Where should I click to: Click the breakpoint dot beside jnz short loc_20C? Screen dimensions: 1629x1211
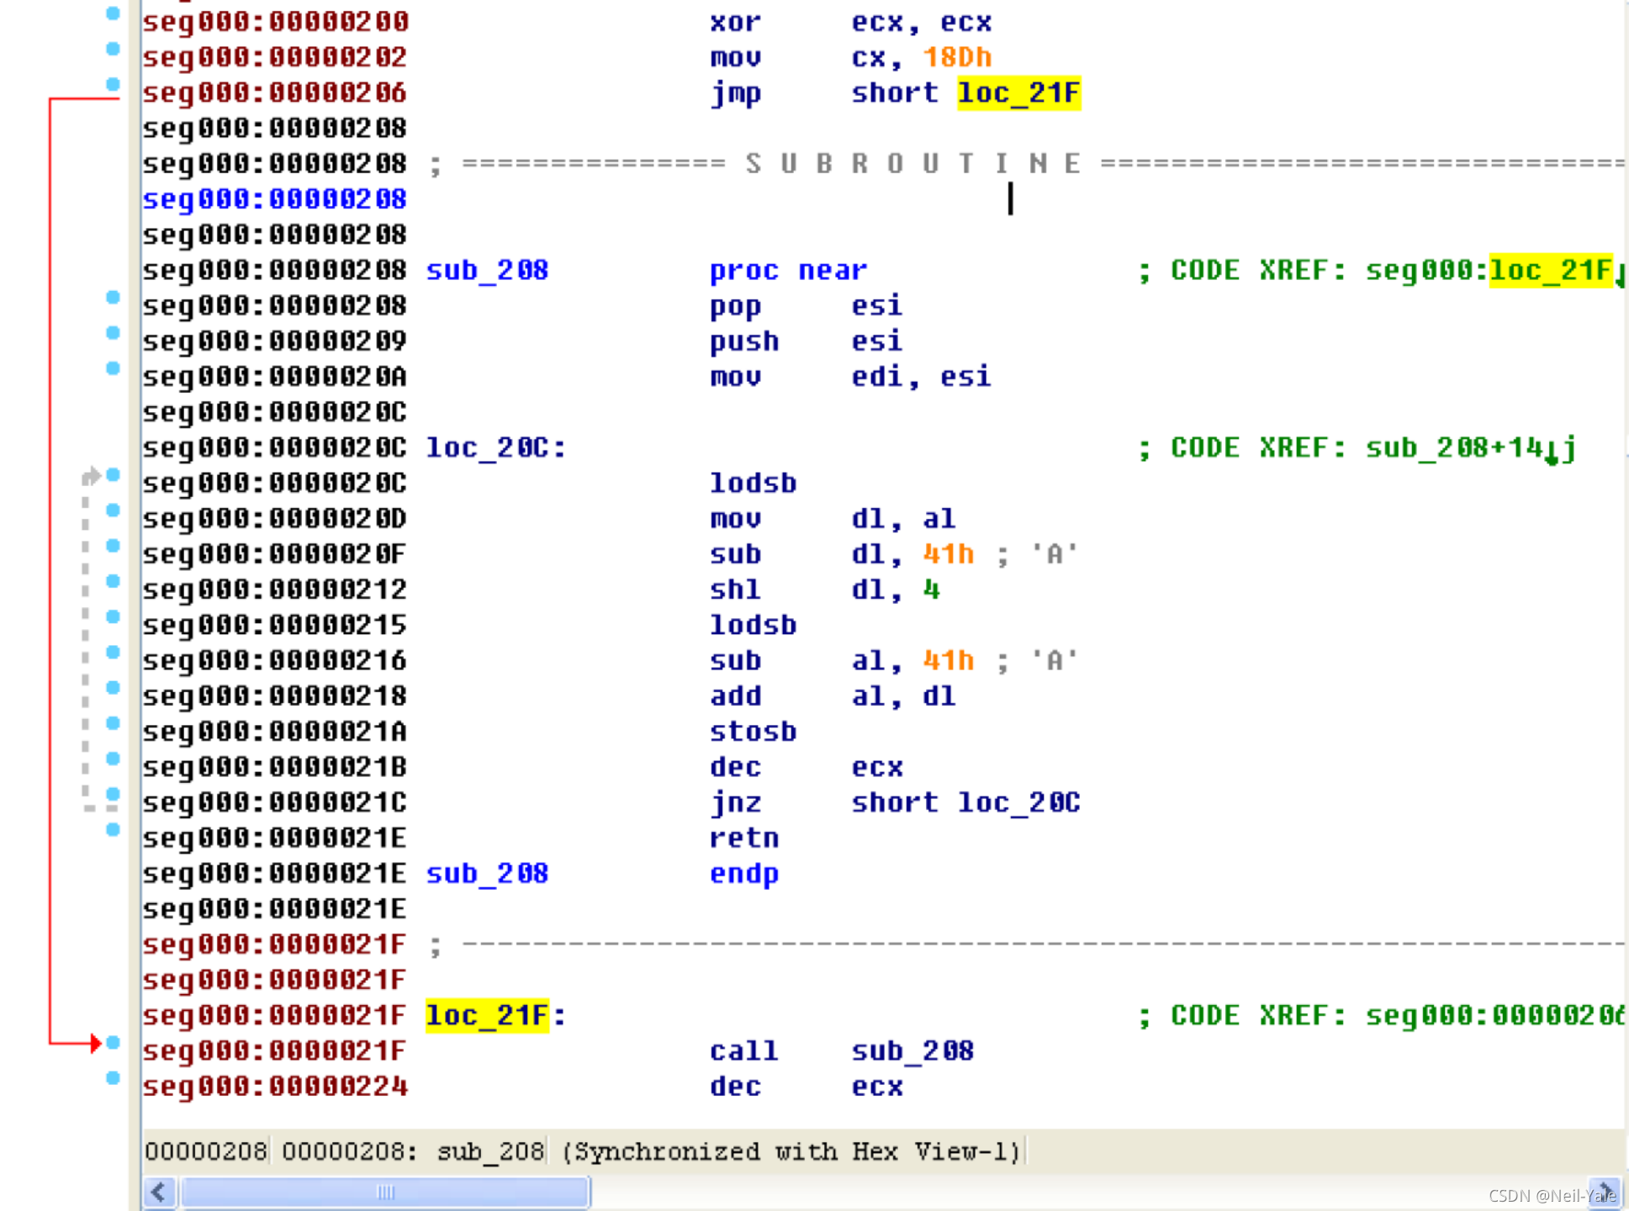click(113, 794)
